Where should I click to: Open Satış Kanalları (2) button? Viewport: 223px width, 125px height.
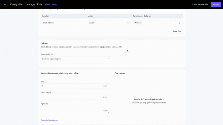click(x=200, y=4)
